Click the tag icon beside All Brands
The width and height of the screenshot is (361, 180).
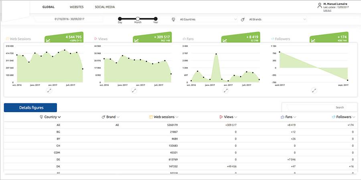click(242, 20)
